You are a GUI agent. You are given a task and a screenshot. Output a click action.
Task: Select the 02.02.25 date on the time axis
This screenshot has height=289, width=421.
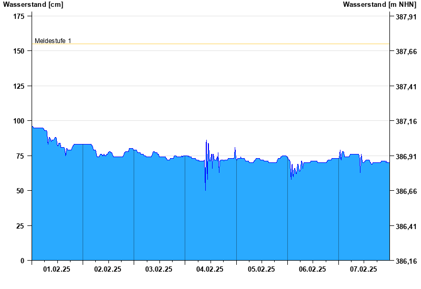pos(108,269)
